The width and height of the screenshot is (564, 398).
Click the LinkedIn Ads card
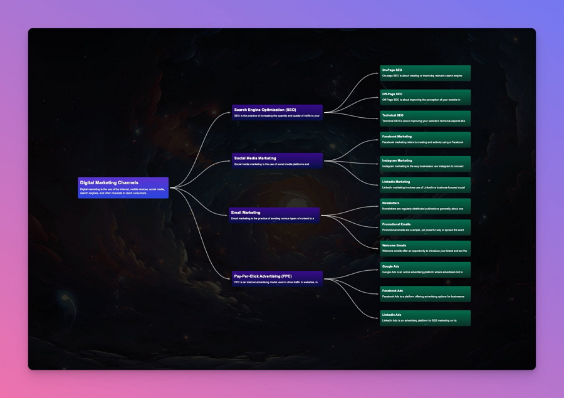click(425, 318)
